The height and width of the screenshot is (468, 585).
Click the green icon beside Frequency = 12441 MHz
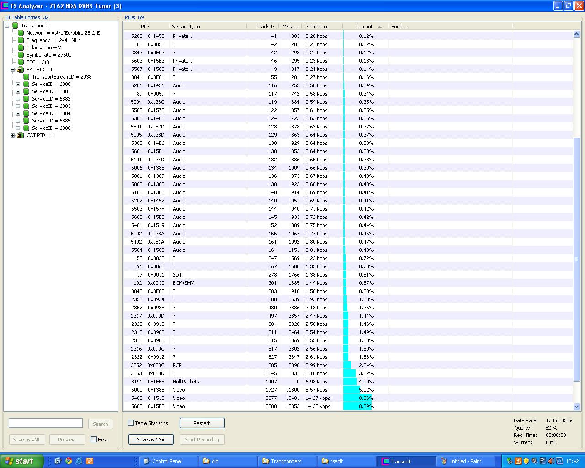21,40
